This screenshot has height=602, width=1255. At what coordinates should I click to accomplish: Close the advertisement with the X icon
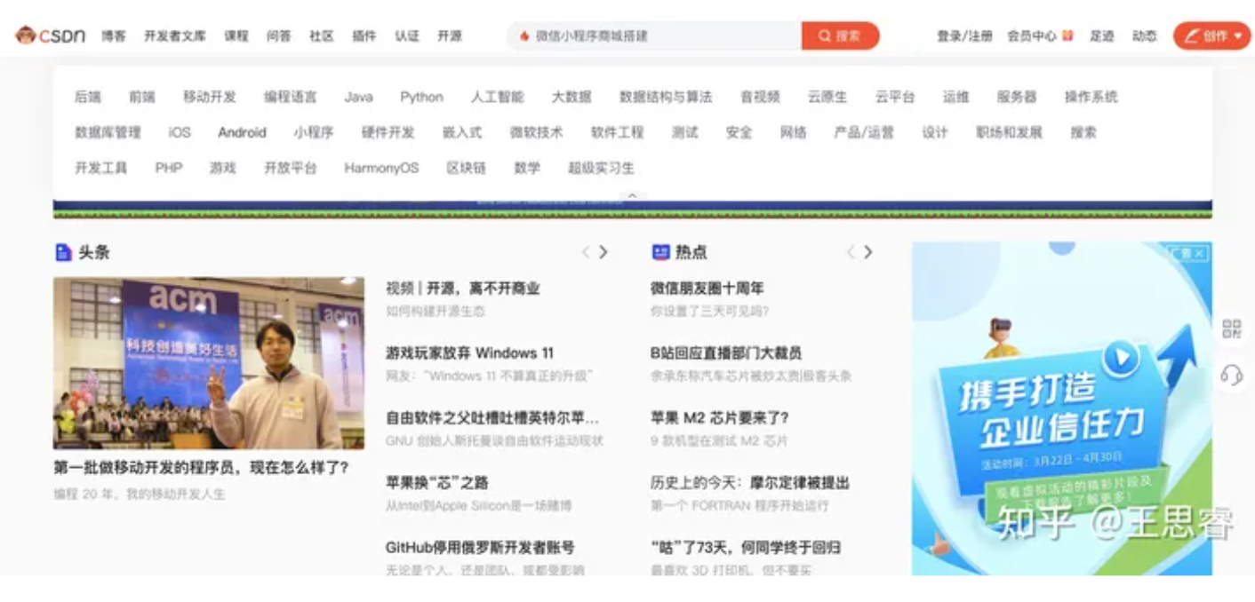click(1200, 254)
